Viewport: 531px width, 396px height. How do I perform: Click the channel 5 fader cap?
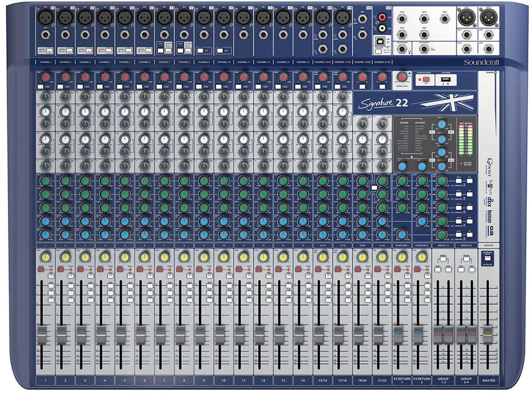coord(120,335)
